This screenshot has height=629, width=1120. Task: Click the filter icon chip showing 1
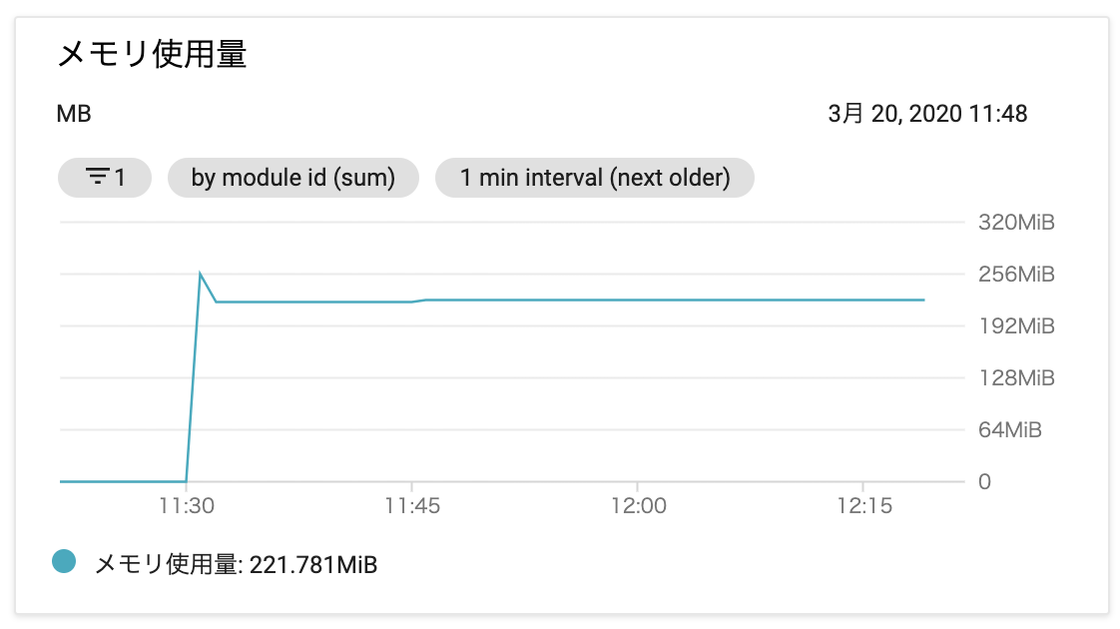click(104, 178)
